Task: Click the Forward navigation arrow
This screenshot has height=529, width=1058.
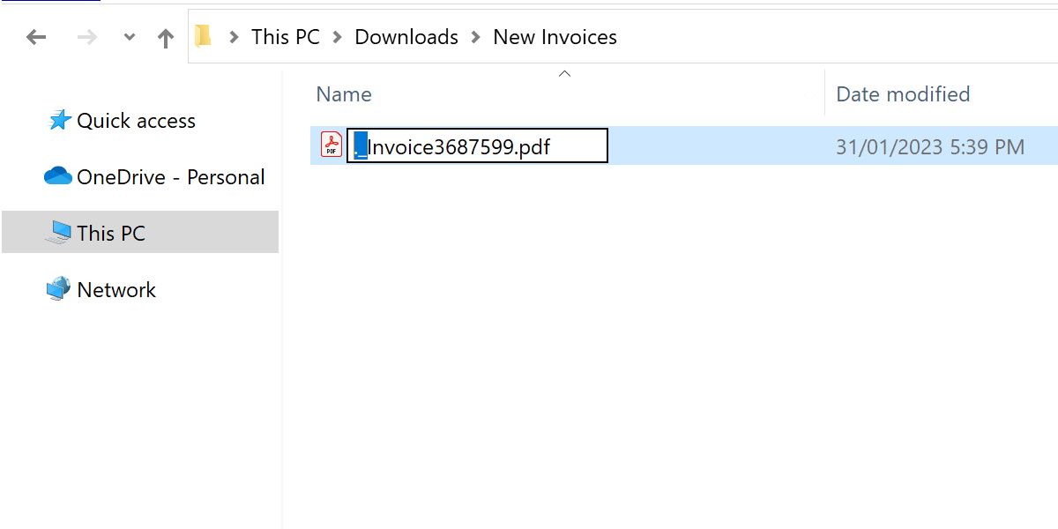Action: click(86, 37)
